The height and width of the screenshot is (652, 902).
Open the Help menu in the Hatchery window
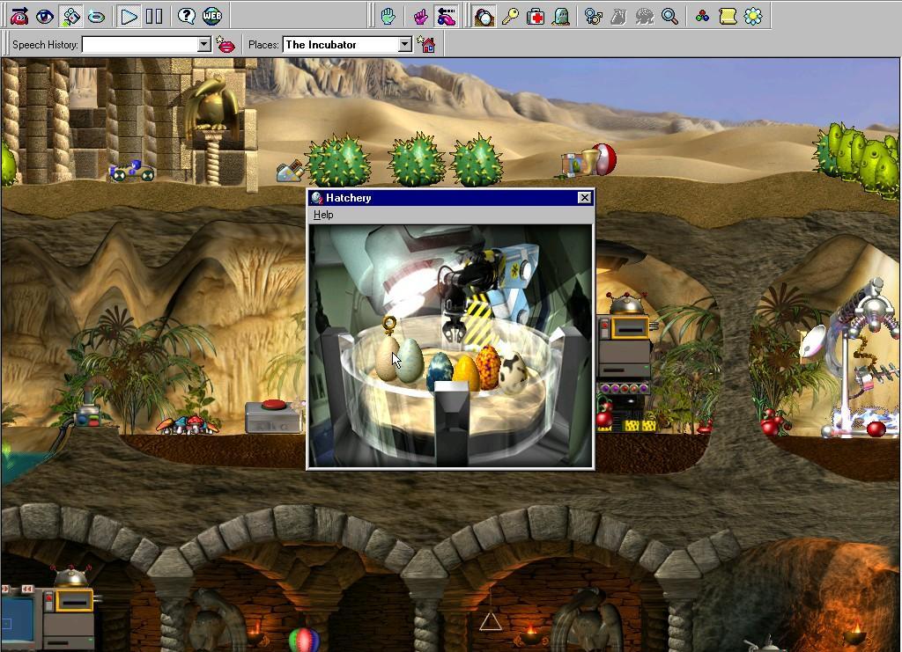pyautogui.click(x=323, y=215)
